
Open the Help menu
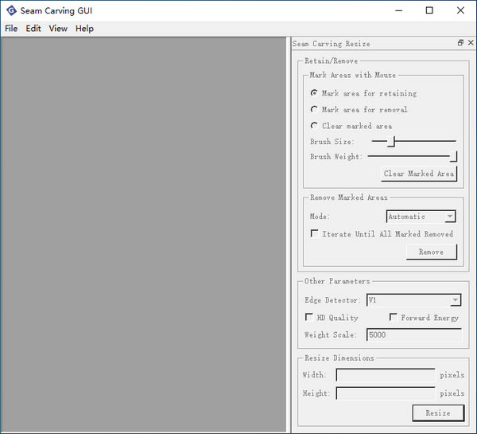84,29
